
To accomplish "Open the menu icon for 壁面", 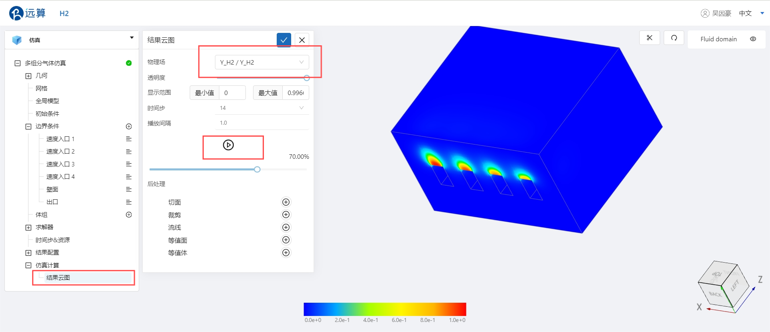I will click(x=129, y=189).
